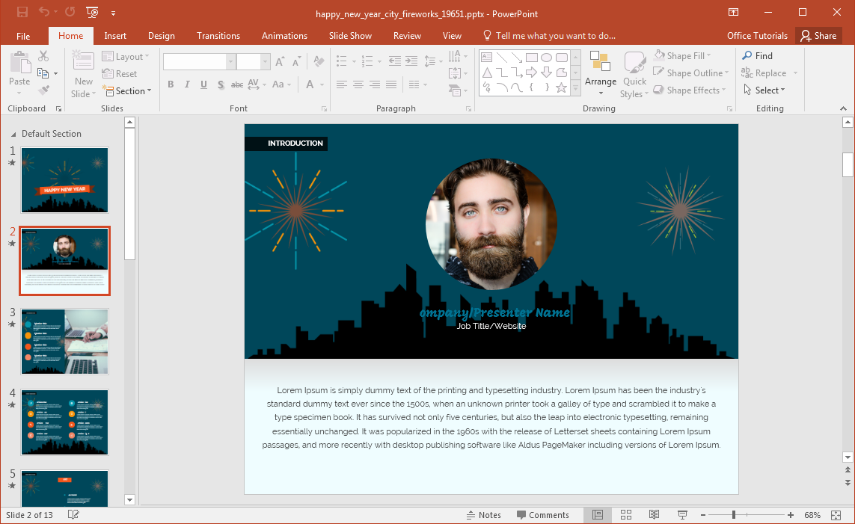Toggle Italic text style
Screen dimensions: 855x524
point(187,84)
